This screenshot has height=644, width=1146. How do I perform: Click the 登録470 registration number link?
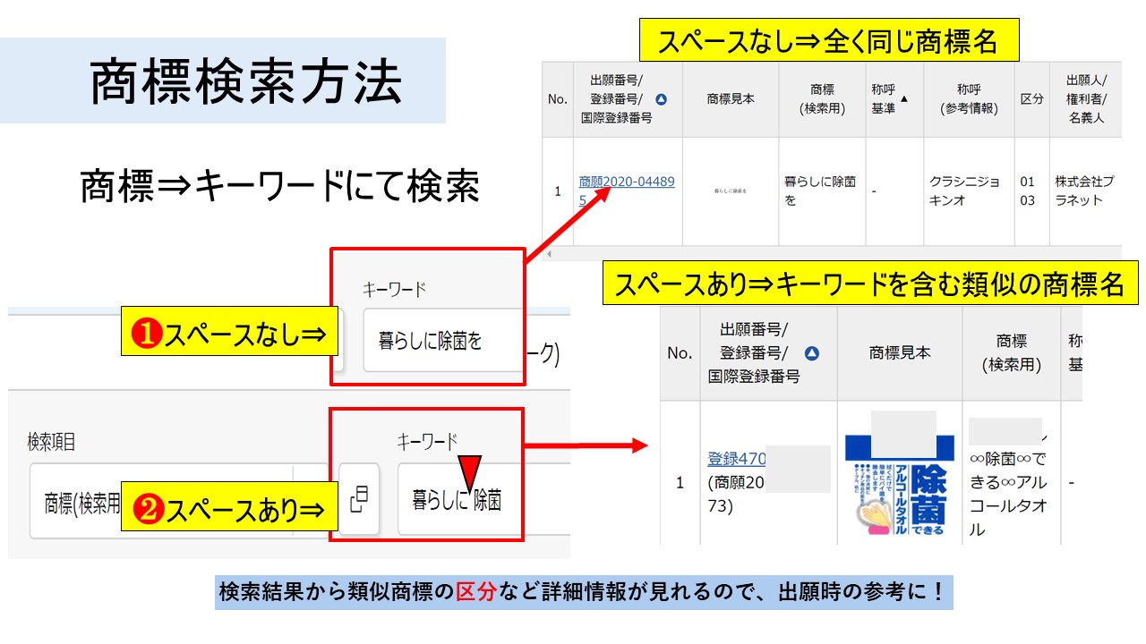pyautogui.click(x=736, y=459)
